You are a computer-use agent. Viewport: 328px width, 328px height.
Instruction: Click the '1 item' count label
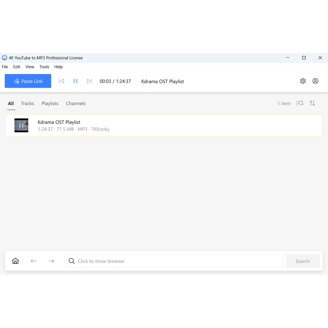tap(284, 103)
